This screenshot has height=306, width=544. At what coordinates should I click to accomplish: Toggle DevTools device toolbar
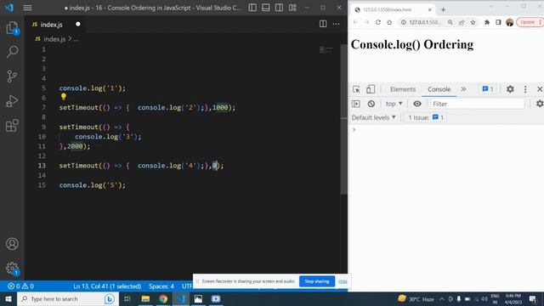[371, 89]
